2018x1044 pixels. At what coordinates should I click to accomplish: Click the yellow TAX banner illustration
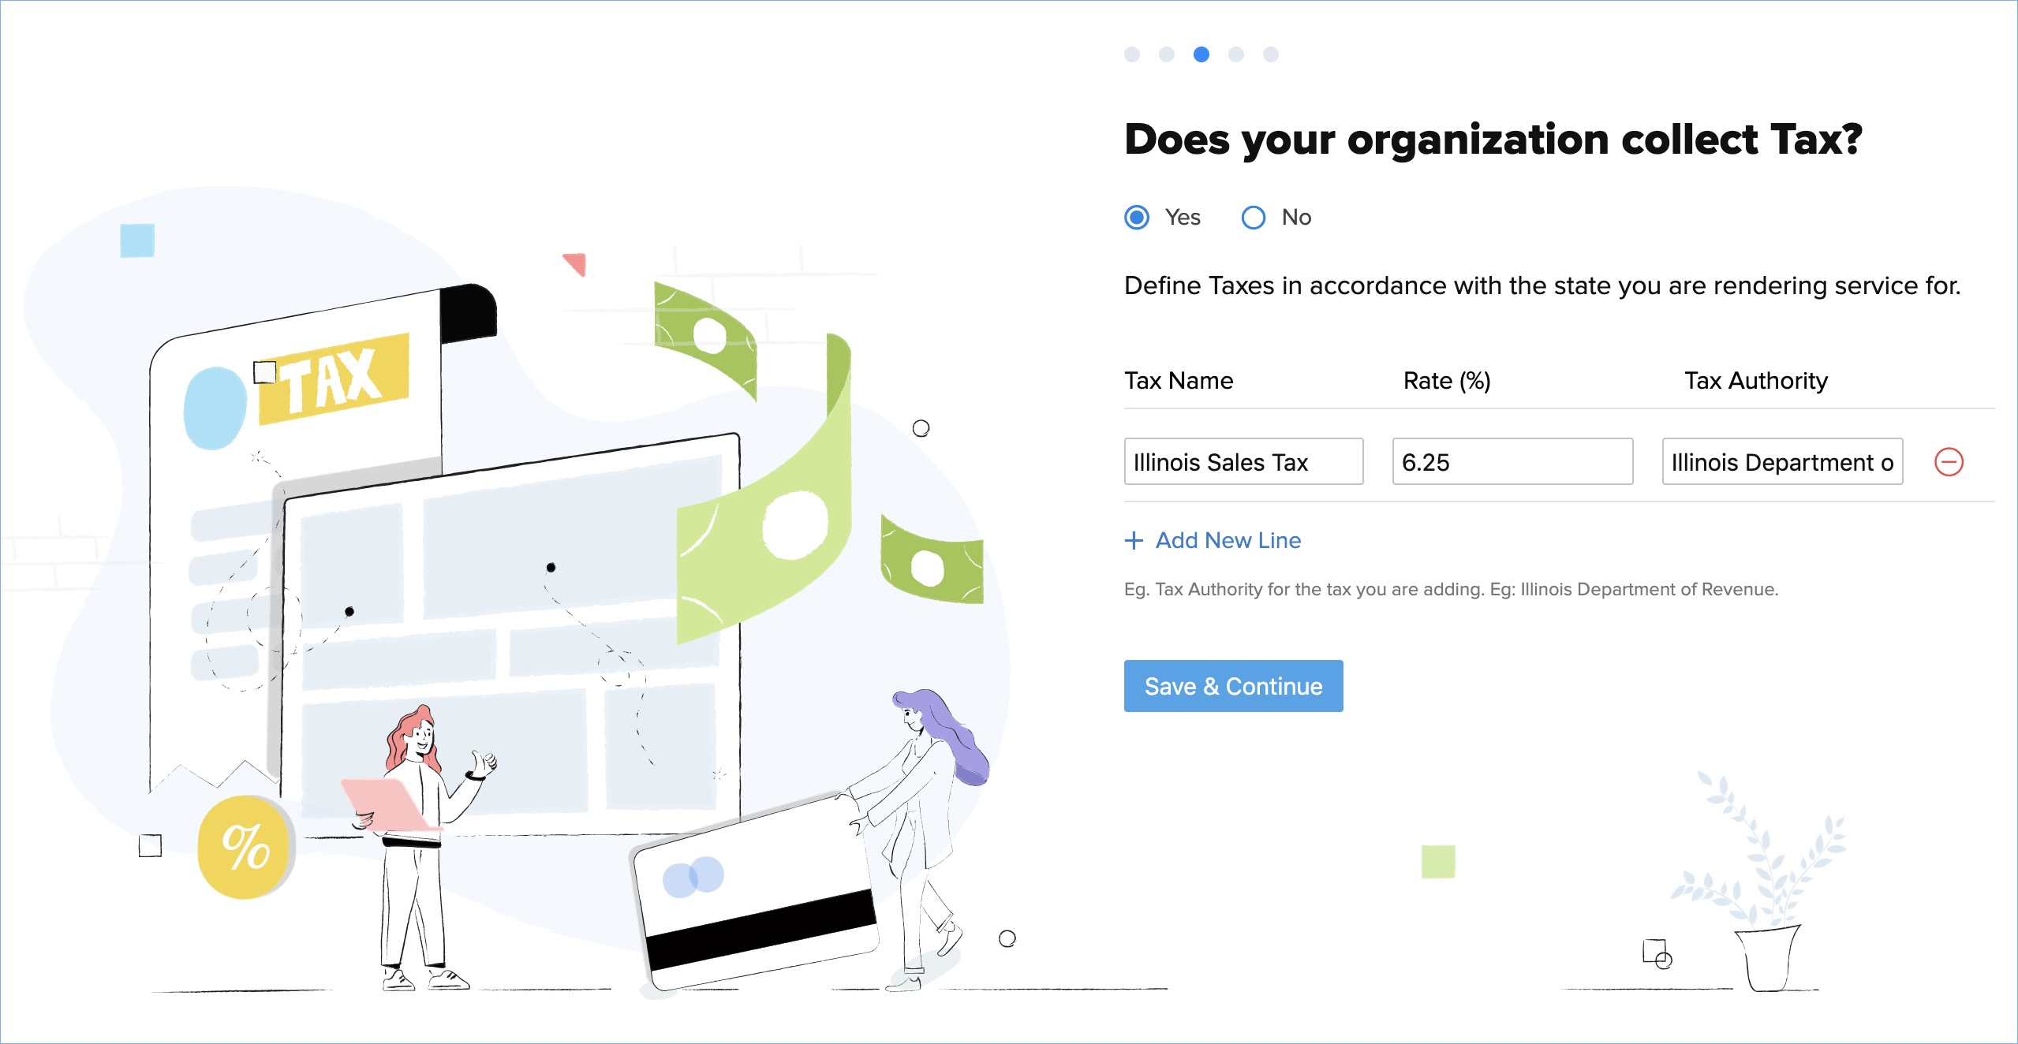click(x=335, y=380)
